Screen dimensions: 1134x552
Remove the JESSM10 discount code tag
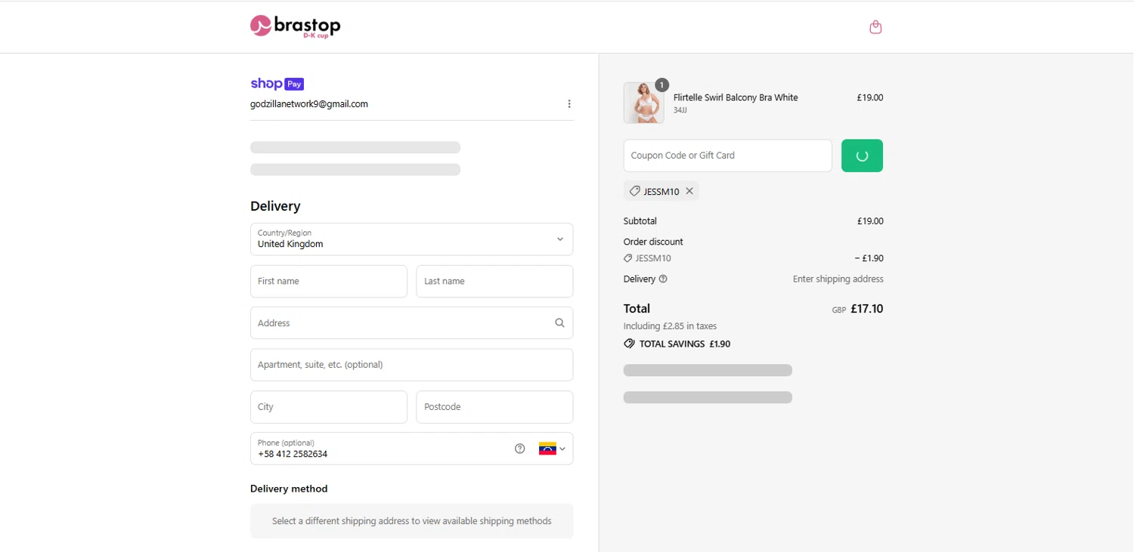(x=689, y=191)
